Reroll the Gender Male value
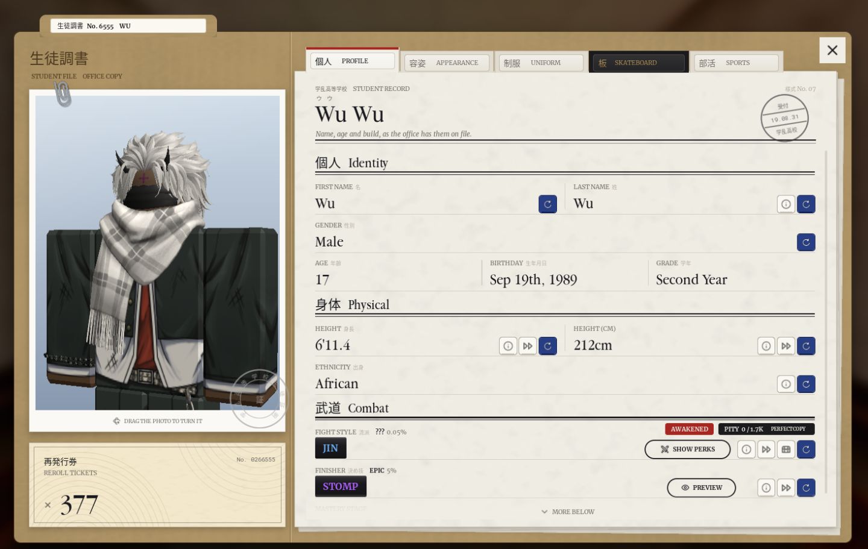The width and height of the screenshot is (868, 549). click(806, 242)
